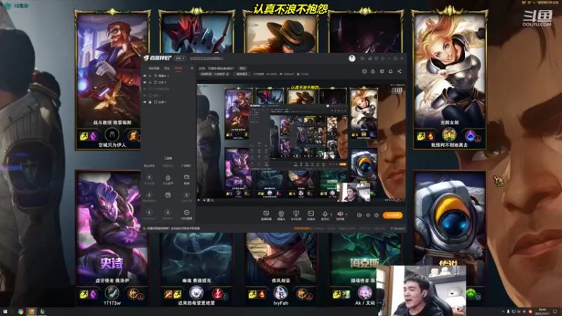This screenshot has height=316, width=562.
Task: Toggle the lock on the 文本 5 source
Action: (x=150, y=82)
